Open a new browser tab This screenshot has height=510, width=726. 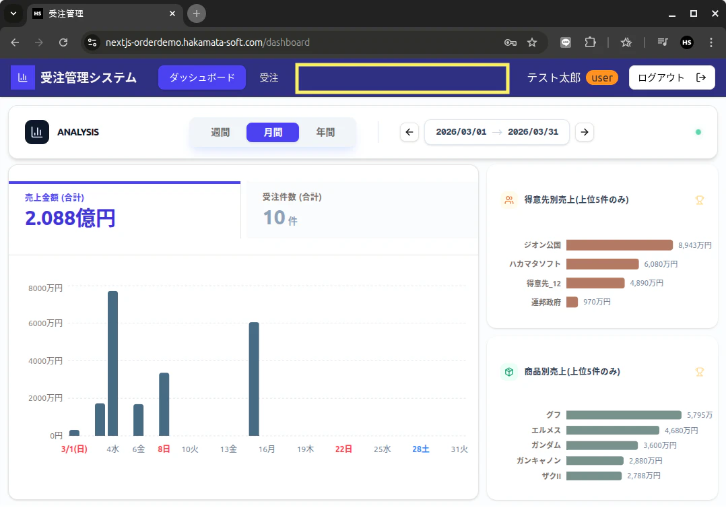pyautogui.click(x=197, y=13)
